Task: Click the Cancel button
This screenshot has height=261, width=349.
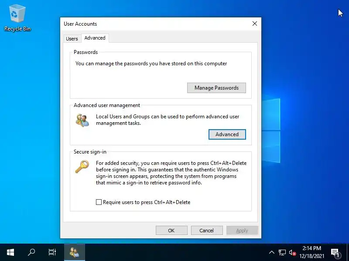Action: (207, 231)
